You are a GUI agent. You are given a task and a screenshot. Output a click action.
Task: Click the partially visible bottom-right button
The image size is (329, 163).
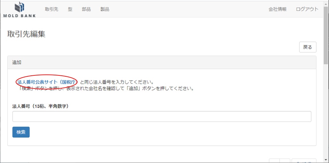pyautogui.click(x=304, y=161)
